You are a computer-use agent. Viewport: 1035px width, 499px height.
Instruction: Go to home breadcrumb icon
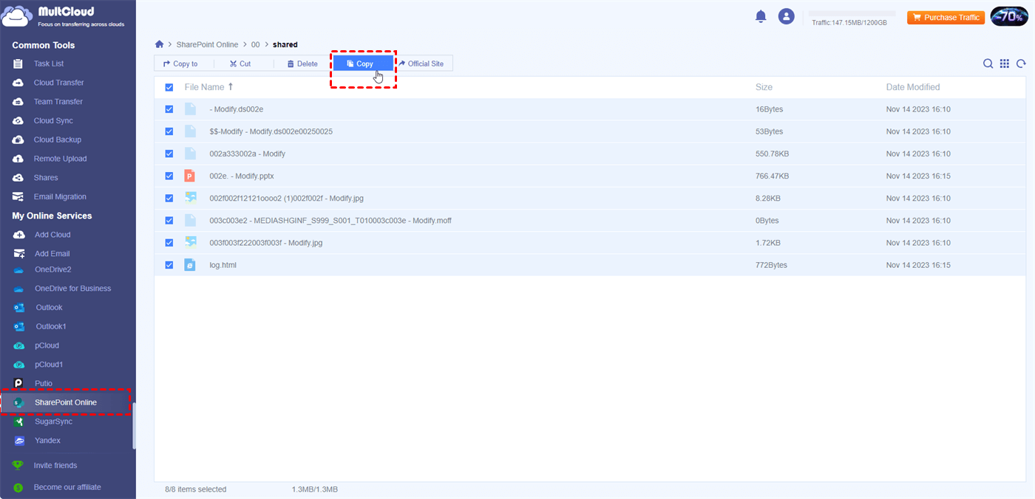(159, 44)
